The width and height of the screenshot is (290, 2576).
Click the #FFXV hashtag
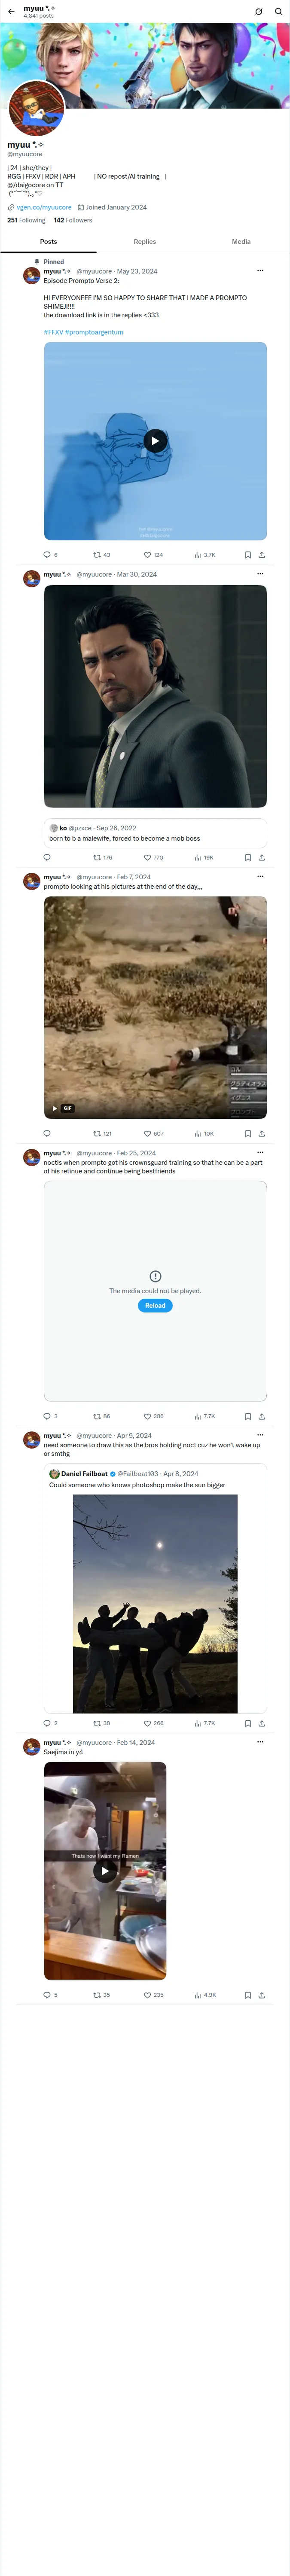click(53, 332)
